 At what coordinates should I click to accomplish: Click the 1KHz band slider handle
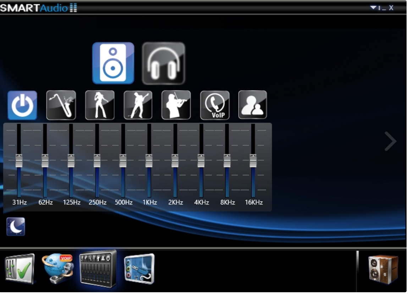pyautogui.click(x=149, y=161)
